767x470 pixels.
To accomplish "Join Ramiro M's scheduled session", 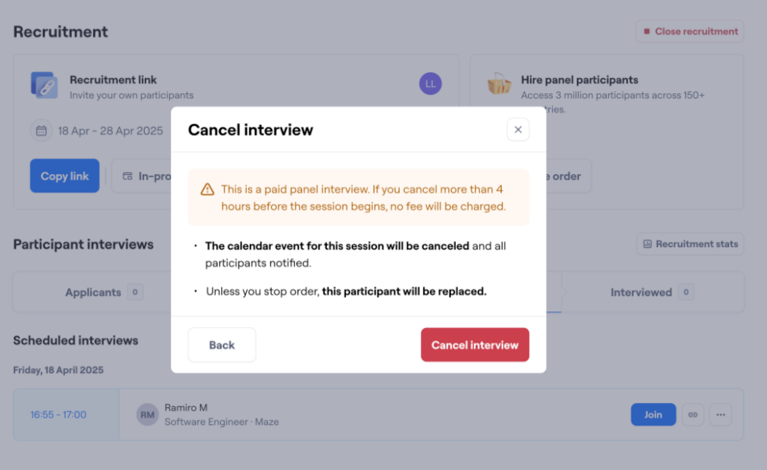I will tap(653, 414).
